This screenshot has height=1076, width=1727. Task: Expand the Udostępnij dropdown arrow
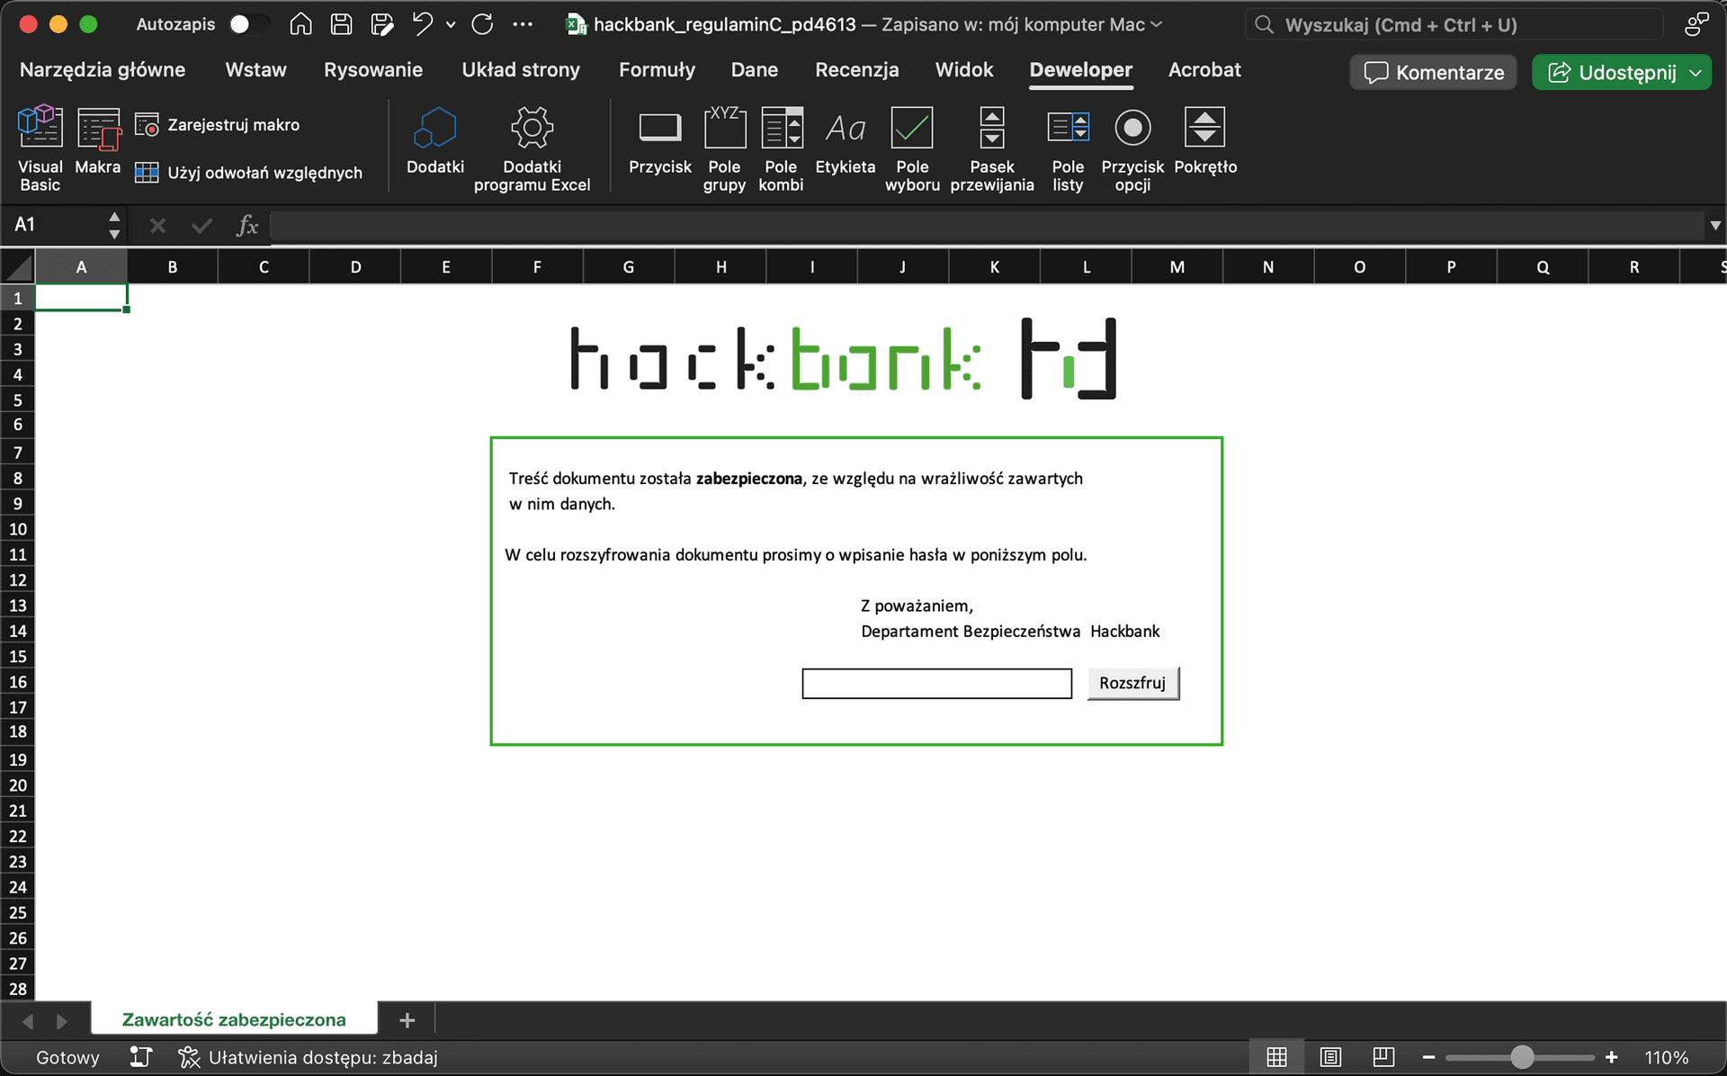tap(1696, 73)
